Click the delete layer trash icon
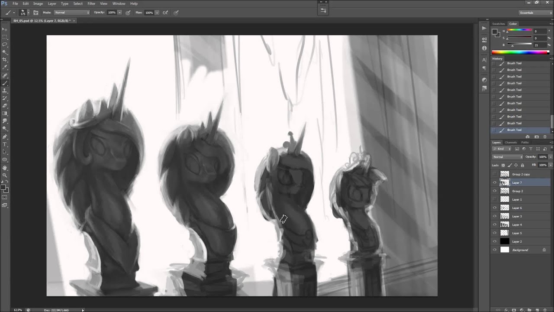Screen dimensions: 554x312 click(x=544, y=310)
